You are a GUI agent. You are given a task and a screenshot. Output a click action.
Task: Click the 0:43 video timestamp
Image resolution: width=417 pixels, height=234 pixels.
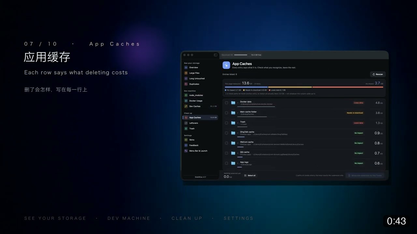pyautogui.click(x=396, y=221)
